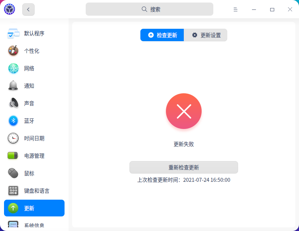Select 键盘和语言 label in sidebar
This screenshot has height=231, width=299.
(36, 191)
